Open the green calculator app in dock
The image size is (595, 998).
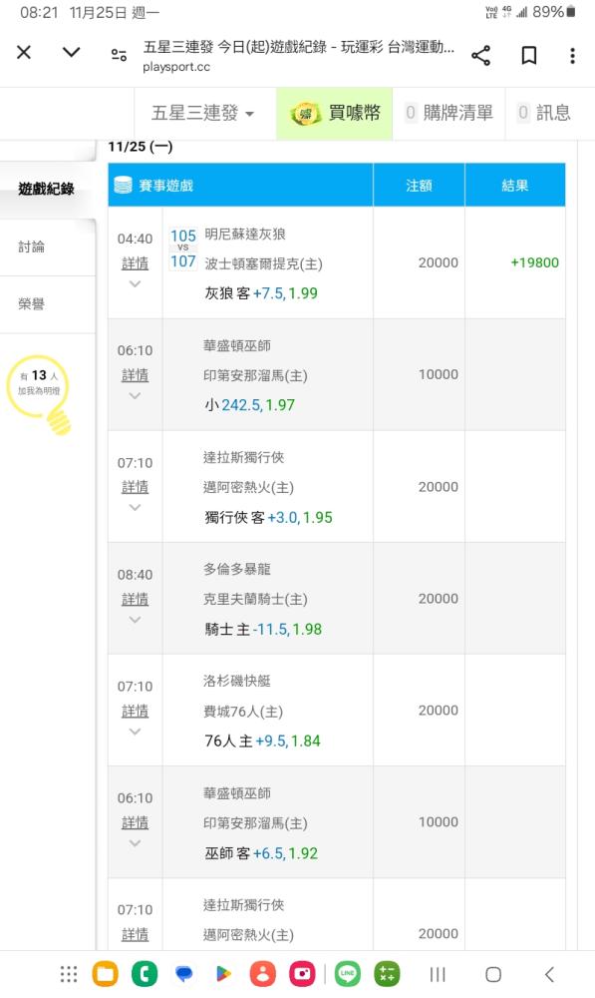click(387, 973)
